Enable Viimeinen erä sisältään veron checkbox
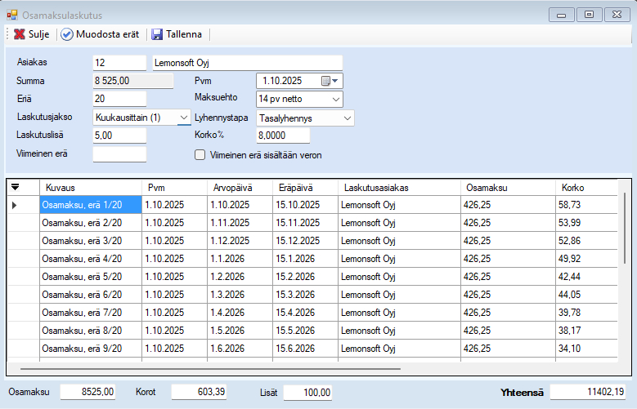The image size is (637, 409). pyautogui.click(x=200, y=154)
